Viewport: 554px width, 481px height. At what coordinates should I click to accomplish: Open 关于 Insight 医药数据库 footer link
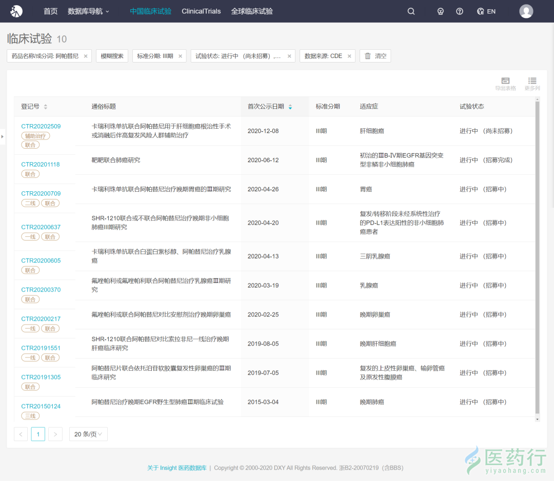176,468
